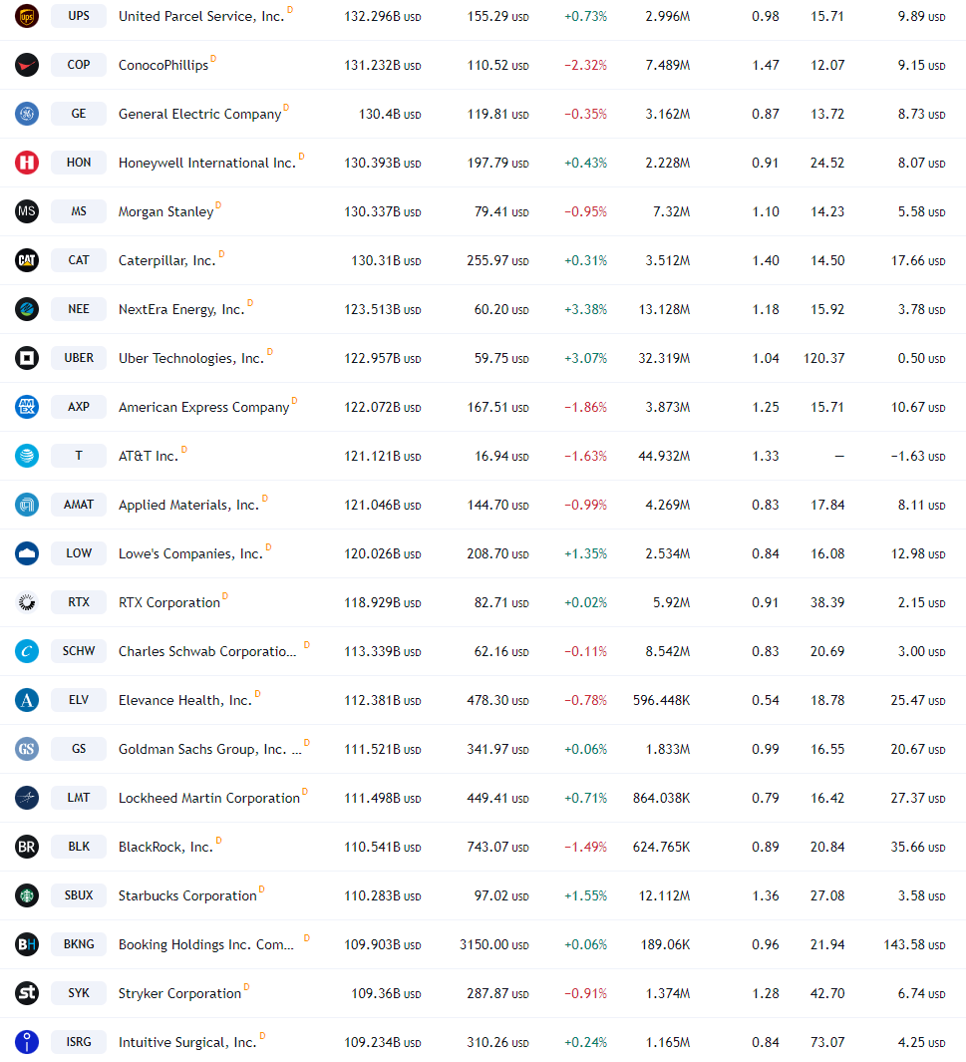966x1062 pixels.
Task: Open Lowe's Companies, Inc. link
Action: (x=190, y=553)
